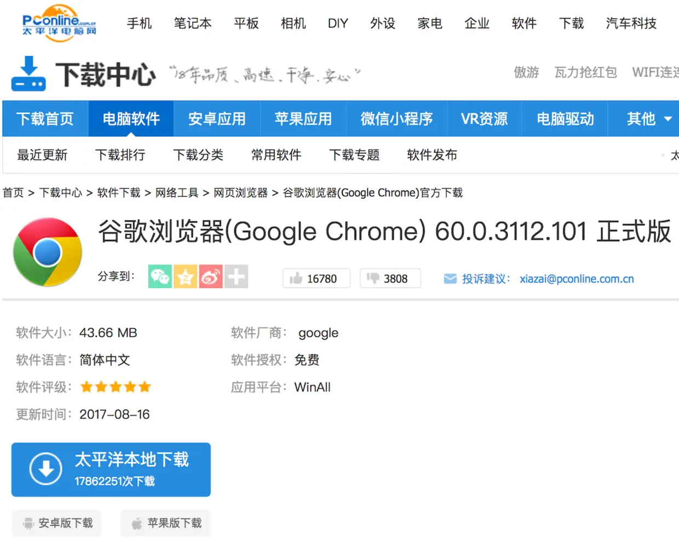Go to 下载排行 submenu
The image size is (679, 545).
pos(120,155)
